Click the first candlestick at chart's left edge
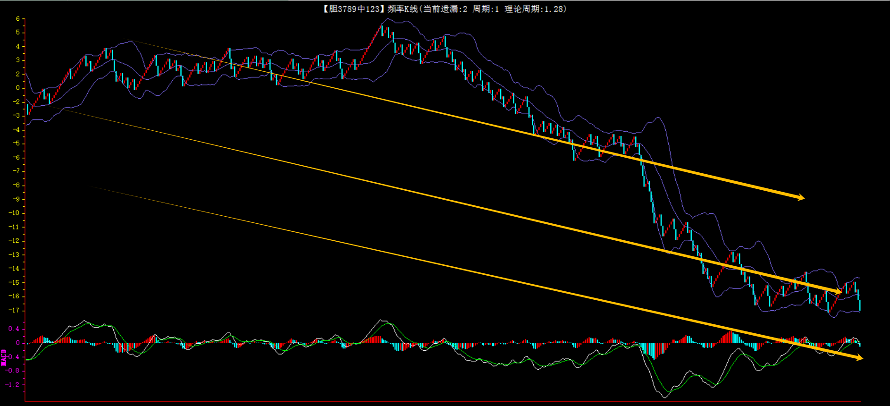 28,110
